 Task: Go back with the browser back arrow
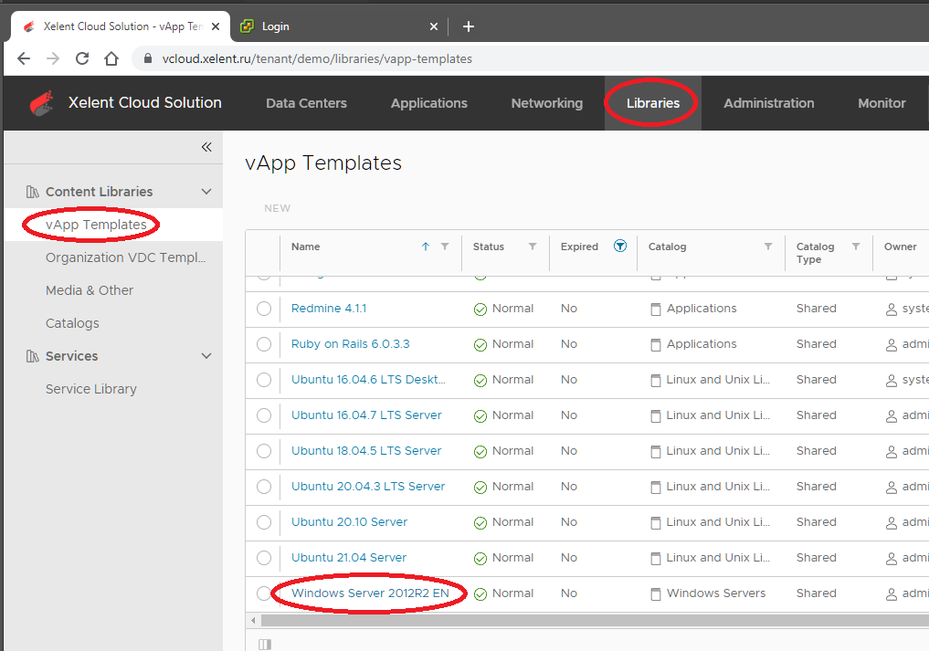click(x=24, y=58)
